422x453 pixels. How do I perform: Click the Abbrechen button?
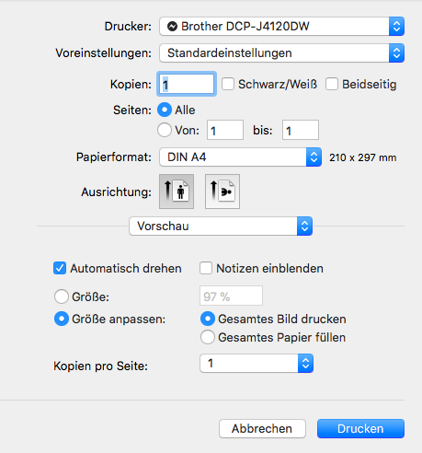[x=262, y=428]
